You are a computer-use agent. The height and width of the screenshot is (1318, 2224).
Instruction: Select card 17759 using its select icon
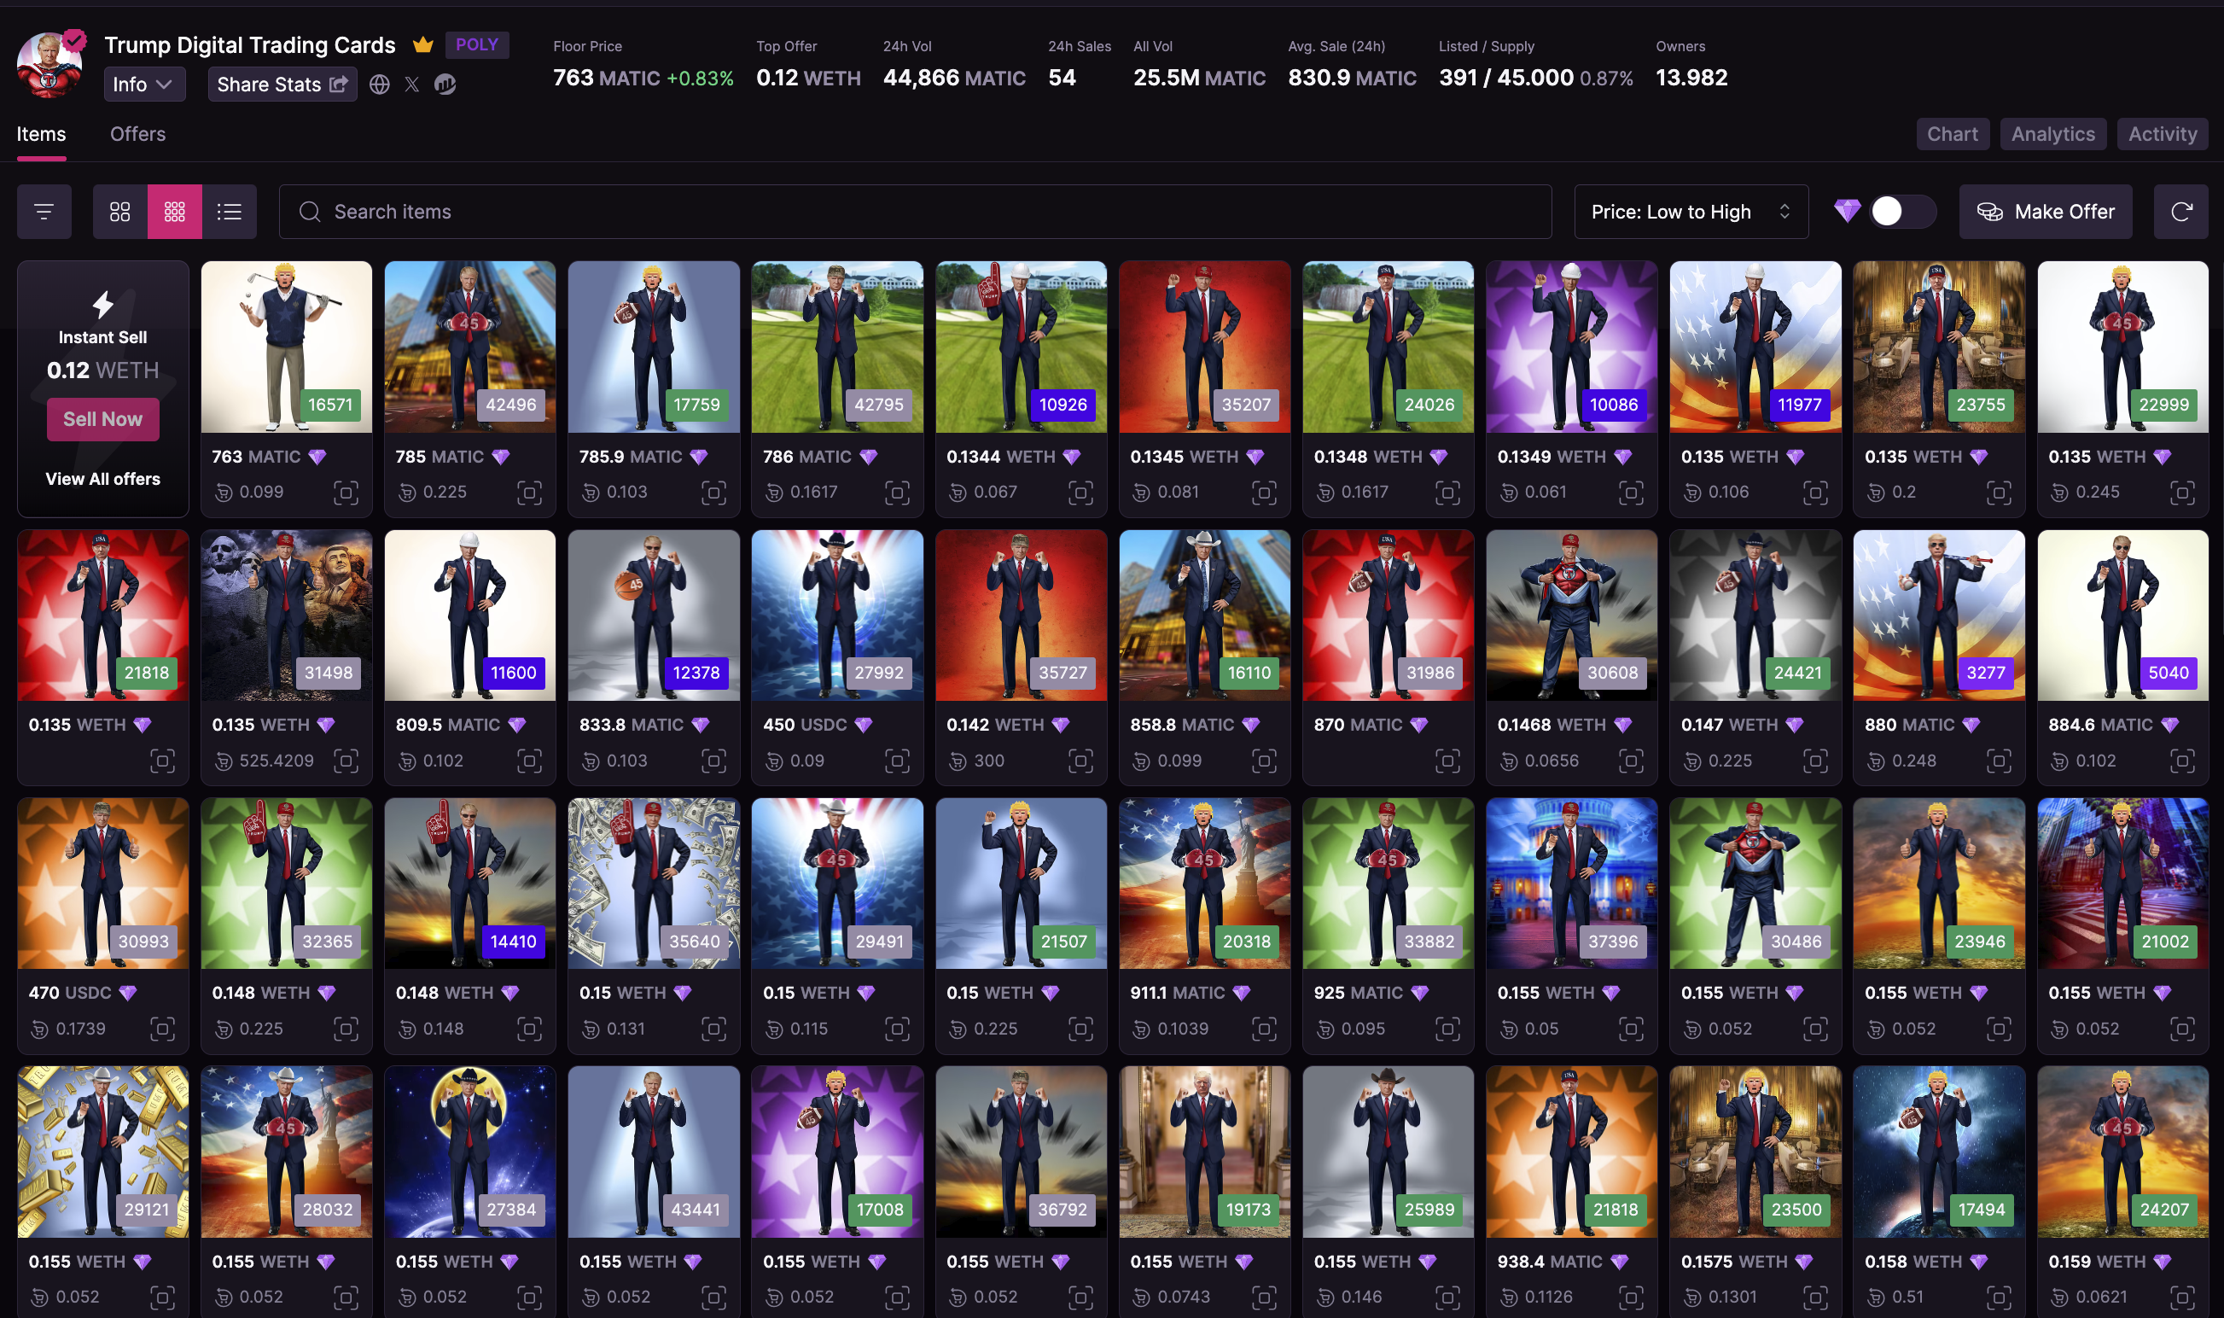[x=713, y=492]
